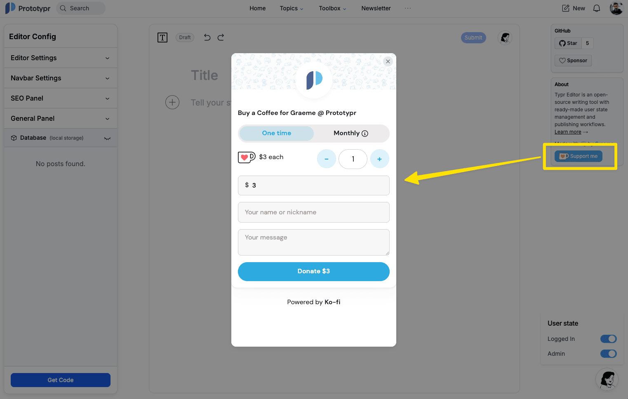This screenshot has height=399, width=628.
Task: Close the Ko-fi donation dialog
Action: [388, 61]
